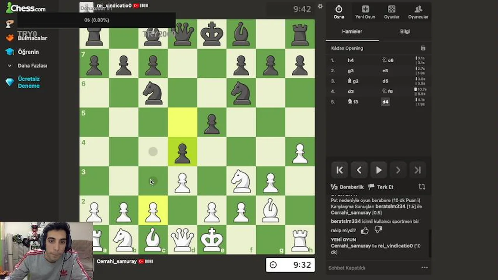Step back one move
Viewport: 498px width, 280px height.
359,170
